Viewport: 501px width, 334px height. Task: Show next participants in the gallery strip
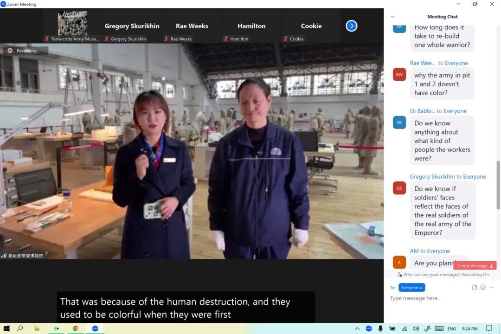[352, 26]
